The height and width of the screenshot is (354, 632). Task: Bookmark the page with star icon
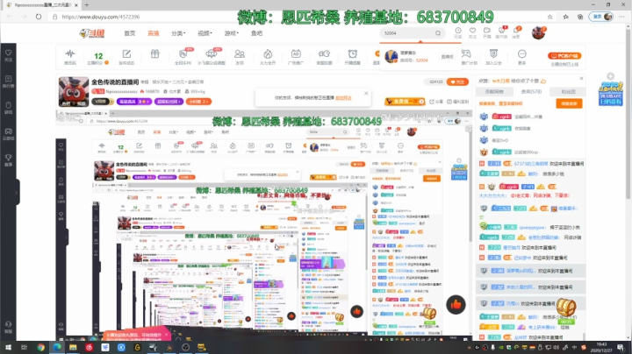point(549,17)
